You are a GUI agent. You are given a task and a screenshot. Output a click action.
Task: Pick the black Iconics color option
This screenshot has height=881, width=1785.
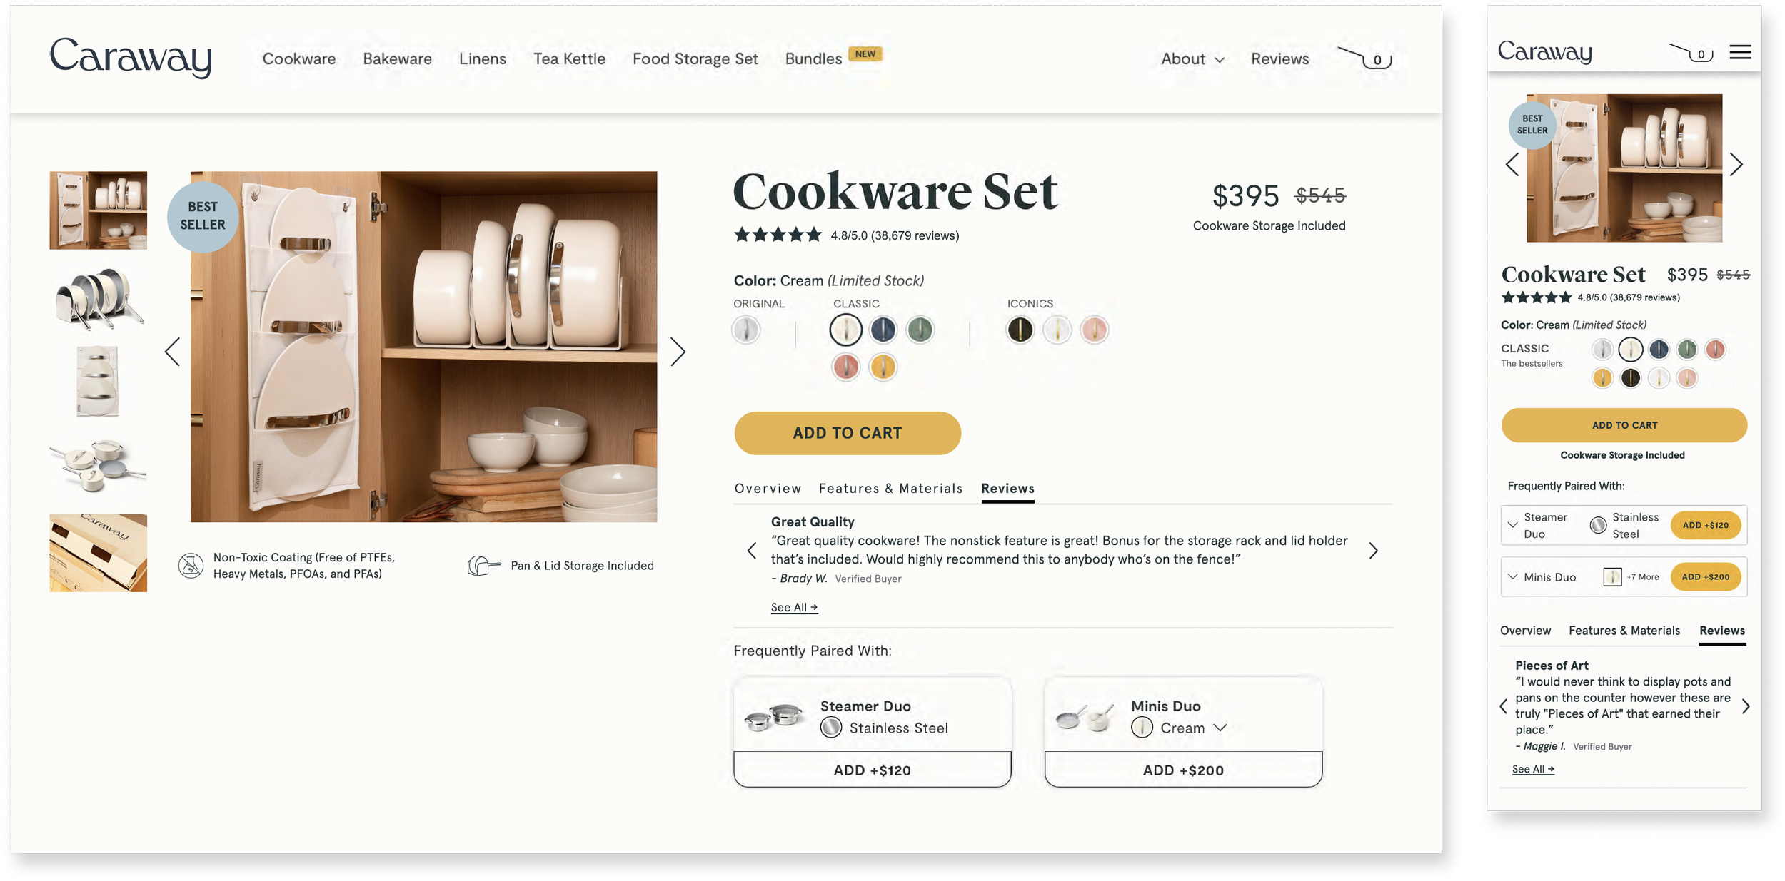click(1020, 330)
